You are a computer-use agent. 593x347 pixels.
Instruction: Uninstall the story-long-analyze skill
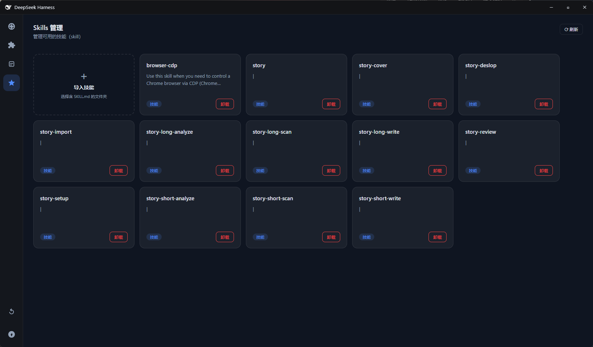pos(225,171)
